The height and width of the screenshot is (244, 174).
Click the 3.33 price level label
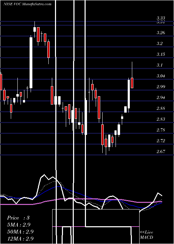161,18
